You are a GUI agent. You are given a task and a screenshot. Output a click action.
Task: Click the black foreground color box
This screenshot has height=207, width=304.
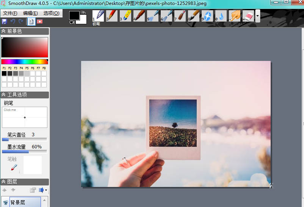(74, 15)
